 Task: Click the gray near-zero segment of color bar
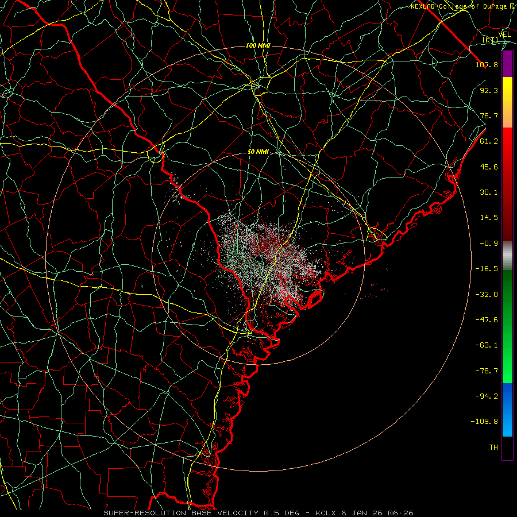coord(507,256)
